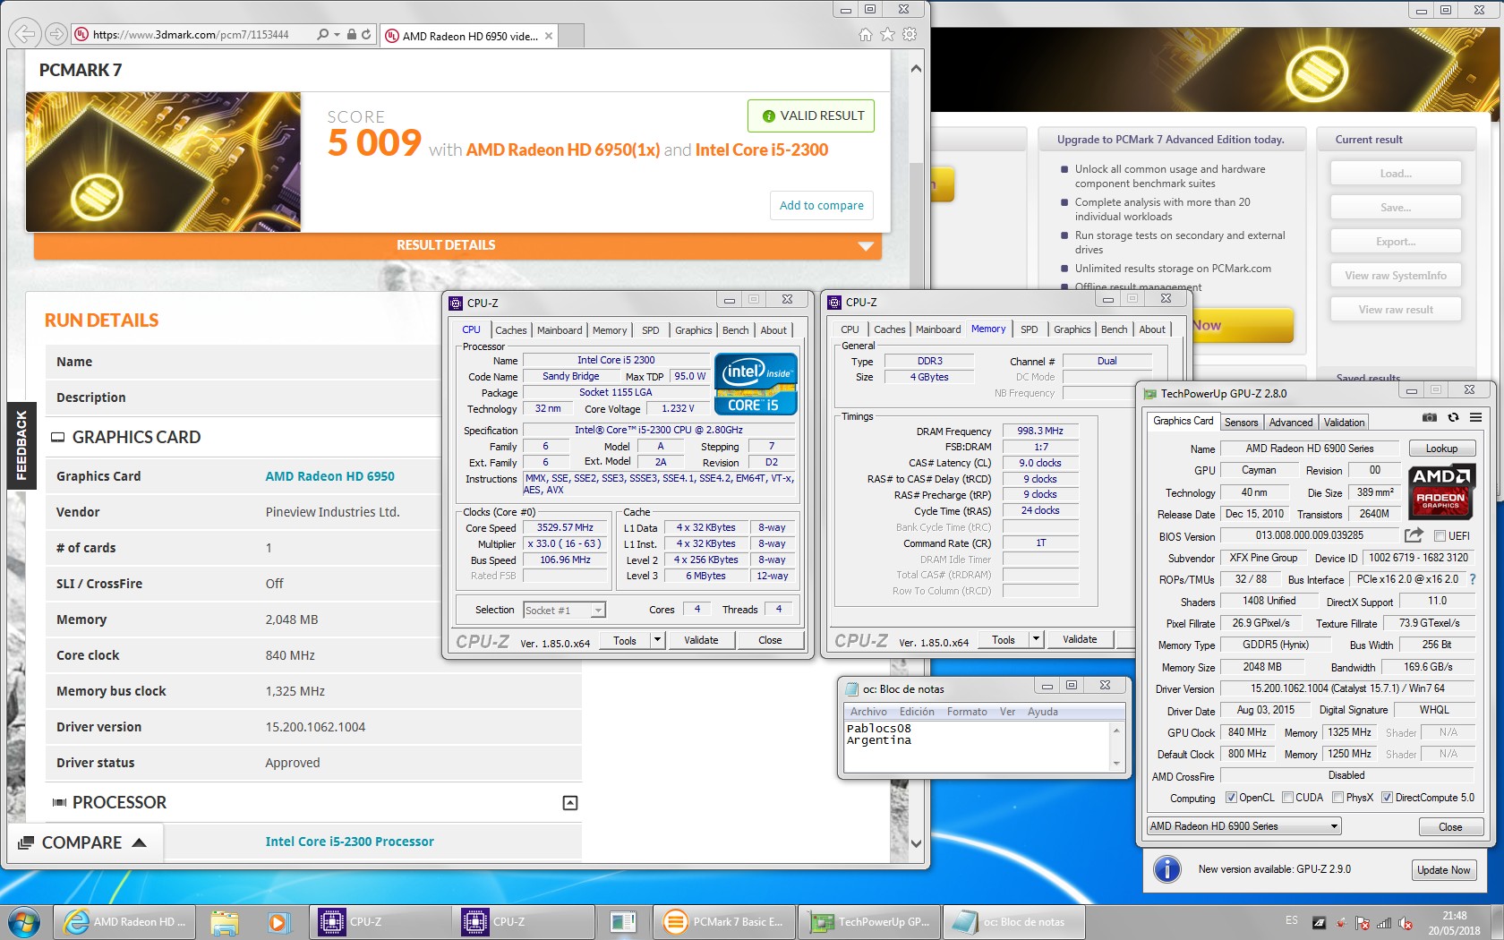The image size is (1504, 940).
Task: Click the browser page vertical scrollbar down arrow
Action: pyautogui.click(x=916, y=843)
